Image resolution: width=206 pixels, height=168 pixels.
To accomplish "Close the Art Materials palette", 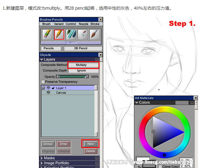I will (196, 98).
